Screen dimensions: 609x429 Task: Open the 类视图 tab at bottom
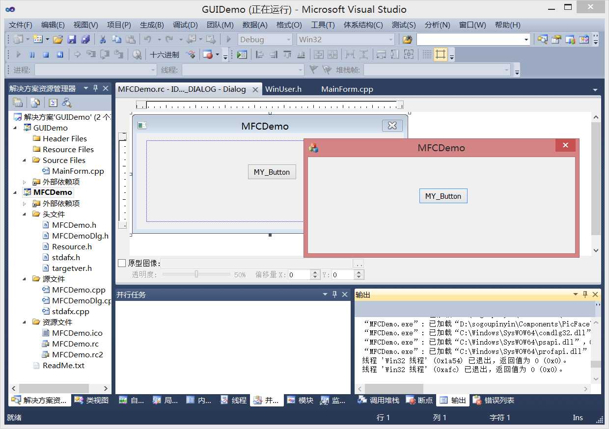[x=92, y=401]
